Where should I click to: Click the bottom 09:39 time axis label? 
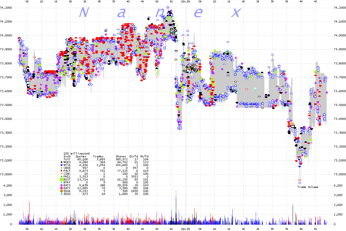[x=185, y=229]
